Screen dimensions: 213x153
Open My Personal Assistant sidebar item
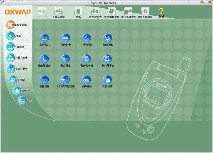[x=10, y=58]
